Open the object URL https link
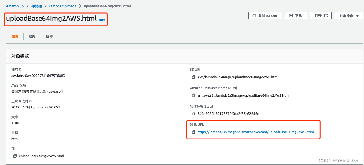The height and width of the screenshot is (165, 364). coord(256,132)
